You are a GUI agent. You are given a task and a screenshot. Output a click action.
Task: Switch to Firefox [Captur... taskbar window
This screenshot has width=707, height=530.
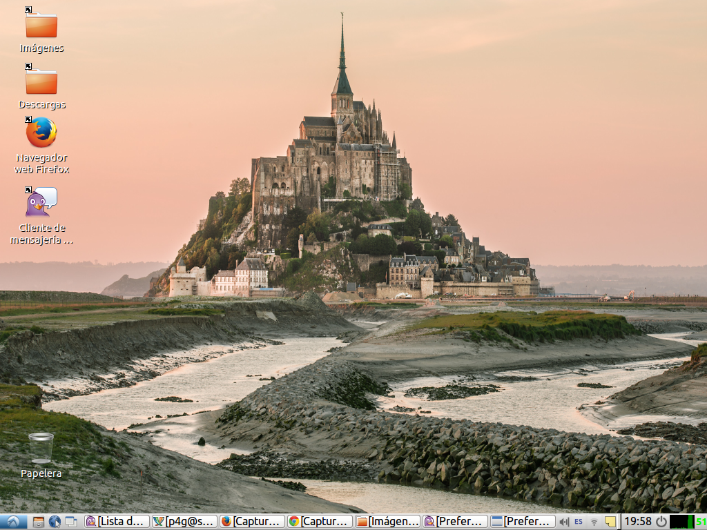[252, 522]
